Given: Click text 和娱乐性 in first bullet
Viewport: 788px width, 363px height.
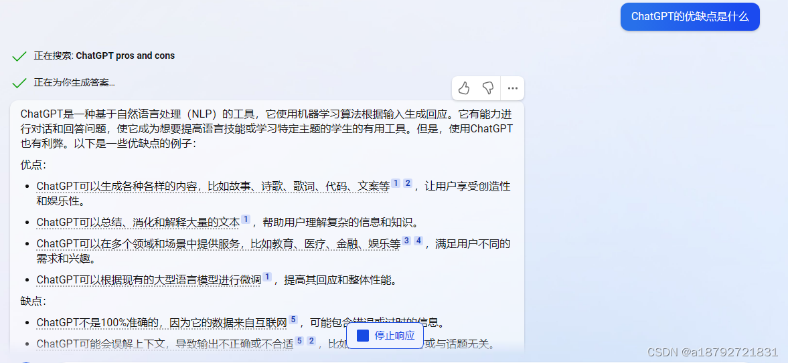Looking at the screenshot, I should tap(56, 202).
